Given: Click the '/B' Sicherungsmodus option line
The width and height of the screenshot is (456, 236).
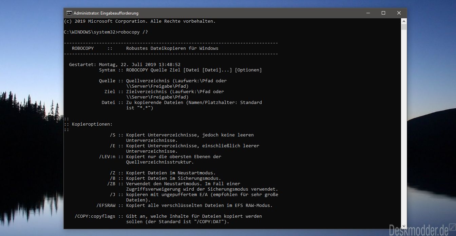Looking at the screenshot, I should coord(166,178).
